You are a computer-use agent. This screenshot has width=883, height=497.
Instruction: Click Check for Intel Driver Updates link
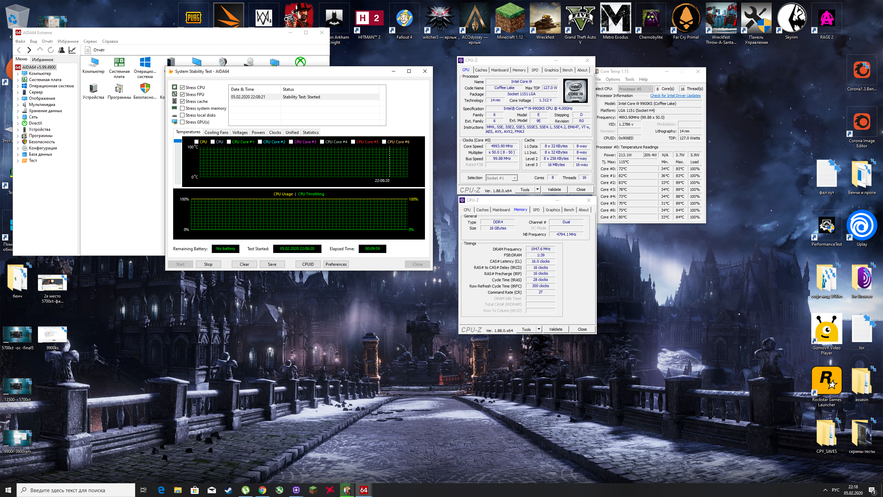[x=675, y=96]
